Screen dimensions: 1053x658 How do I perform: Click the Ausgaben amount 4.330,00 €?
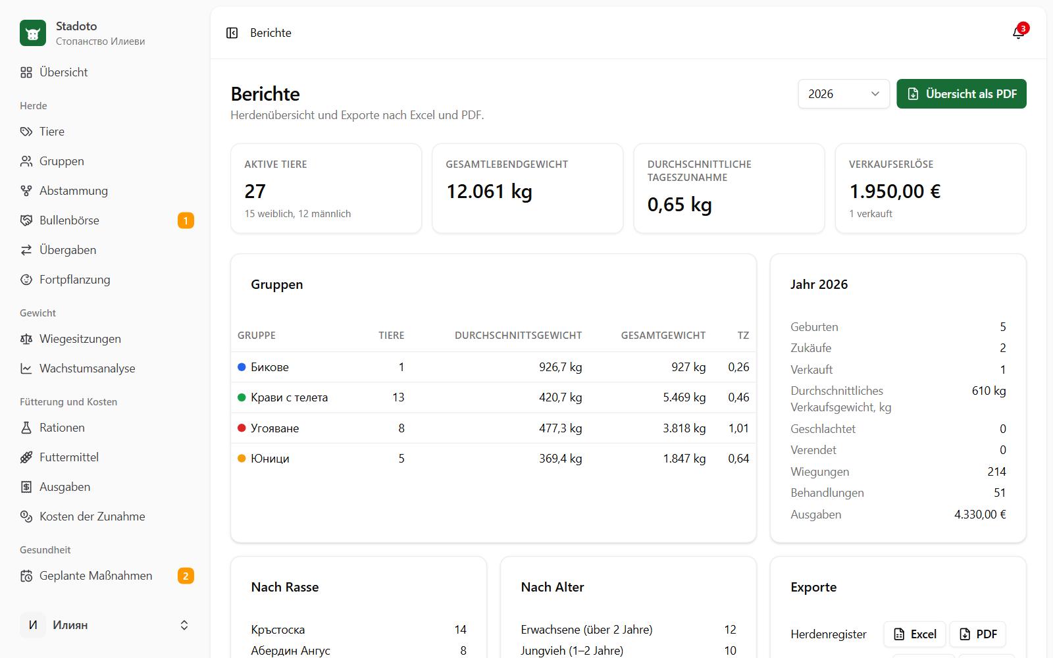980,515
